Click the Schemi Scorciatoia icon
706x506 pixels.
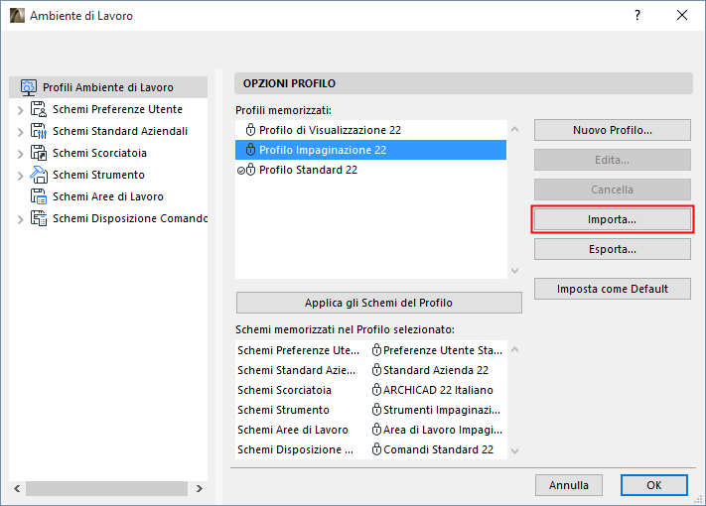[39, 153]
